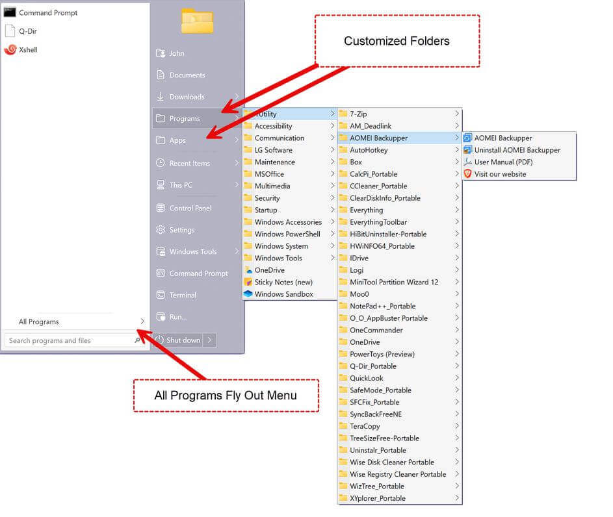Open the Multimedia folder
This screenshot has width=613, height=517.
click(x=290, y=186)
